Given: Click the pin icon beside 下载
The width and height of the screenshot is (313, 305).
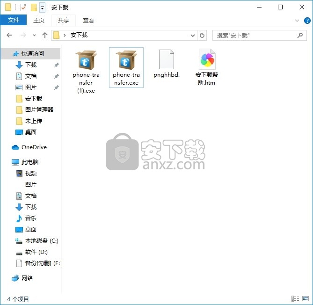Looking at the screenshot, I should pyautogui.click(x=57, y=65).
